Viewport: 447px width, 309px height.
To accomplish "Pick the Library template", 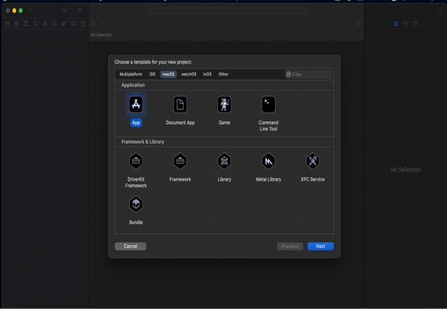I will click(x=224, y=161).
